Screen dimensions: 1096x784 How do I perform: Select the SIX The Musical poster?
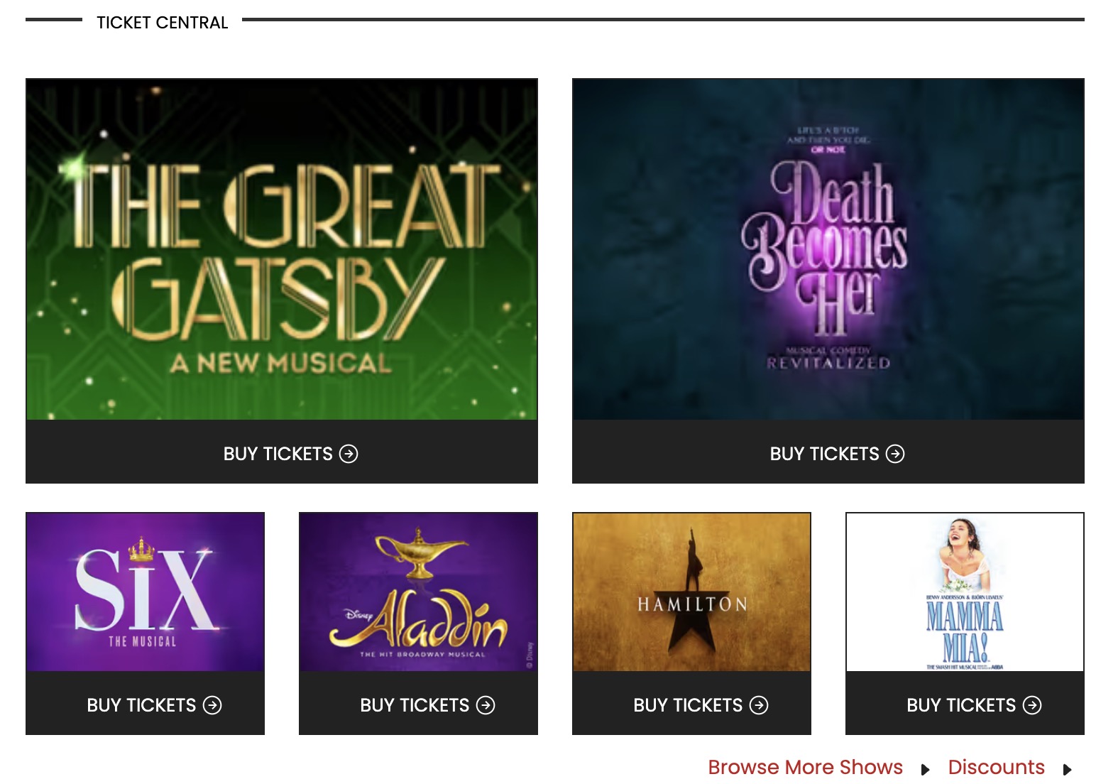[x=145, y=592]
